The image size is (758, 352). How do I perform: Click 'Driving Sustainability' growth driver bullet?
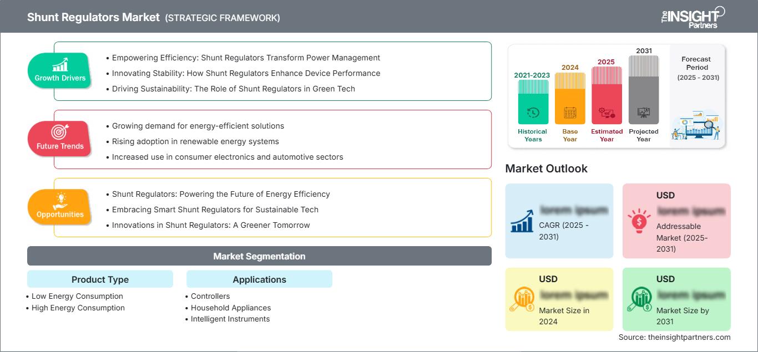(233, 89)
